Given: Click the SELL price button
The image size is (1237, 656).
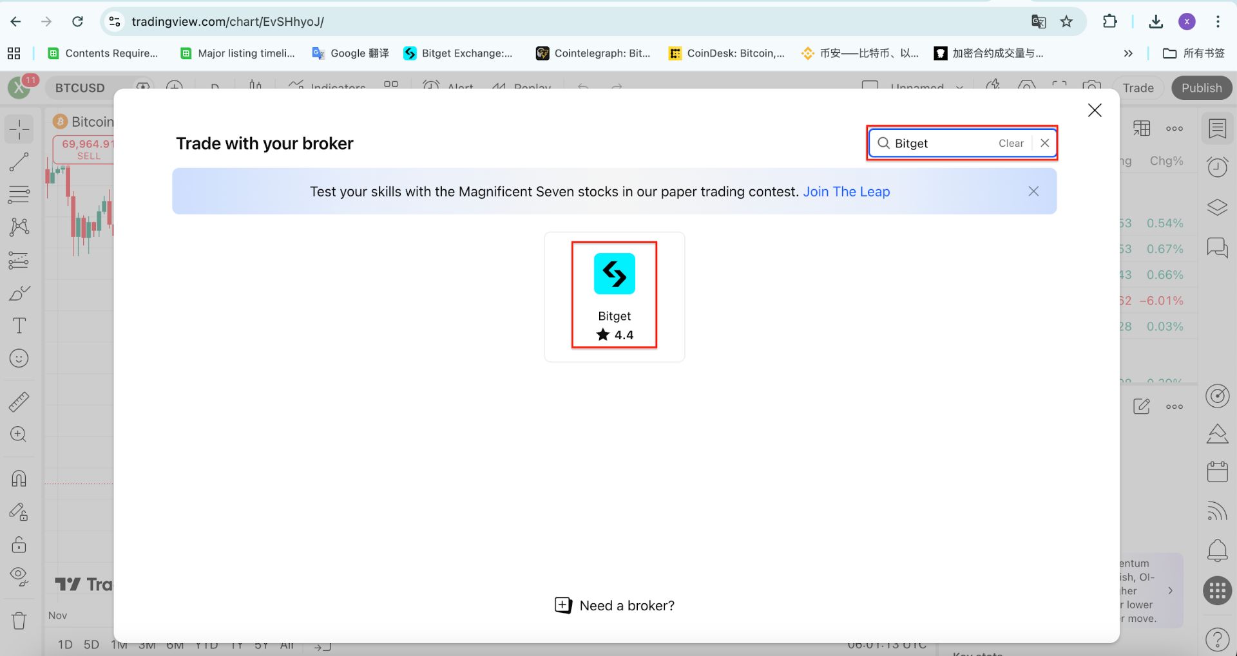Looking at the screenshot, I should click(x=88, y=149).
